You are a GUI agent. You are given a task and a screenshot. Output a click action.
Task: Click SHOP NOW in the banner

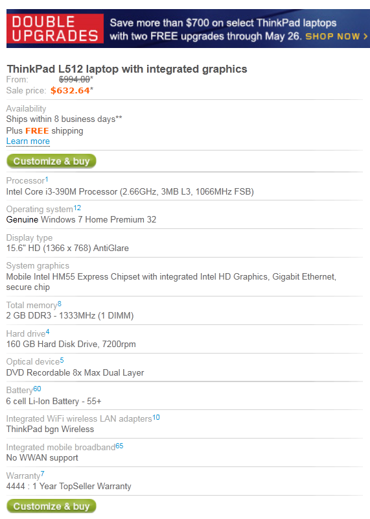click(x=336, y=36)
